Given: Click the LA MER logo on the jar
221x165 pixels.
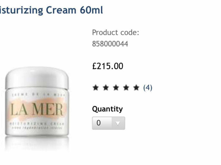Looking at the screenshot, I should (37, 109).
